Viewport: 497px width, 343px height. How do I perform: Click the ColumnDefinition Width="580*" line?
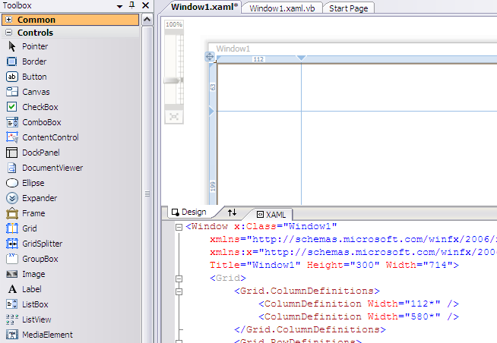[x=359, y=316]
